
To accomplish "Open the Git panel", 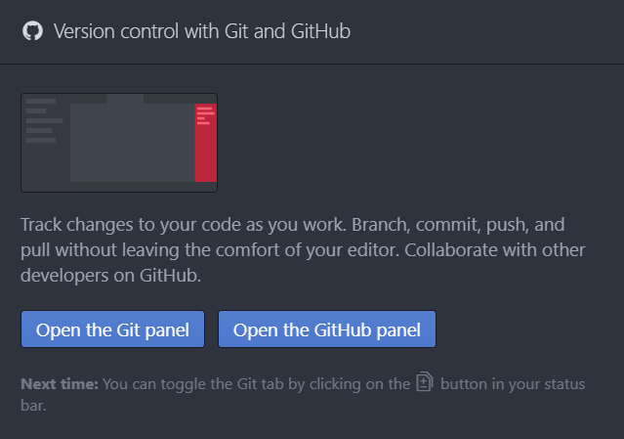I will click(112, 329).
